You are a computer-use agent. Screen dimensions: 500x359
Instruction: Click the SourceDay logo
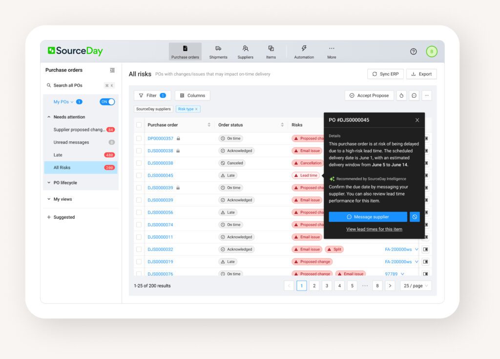tap(75, 51)
